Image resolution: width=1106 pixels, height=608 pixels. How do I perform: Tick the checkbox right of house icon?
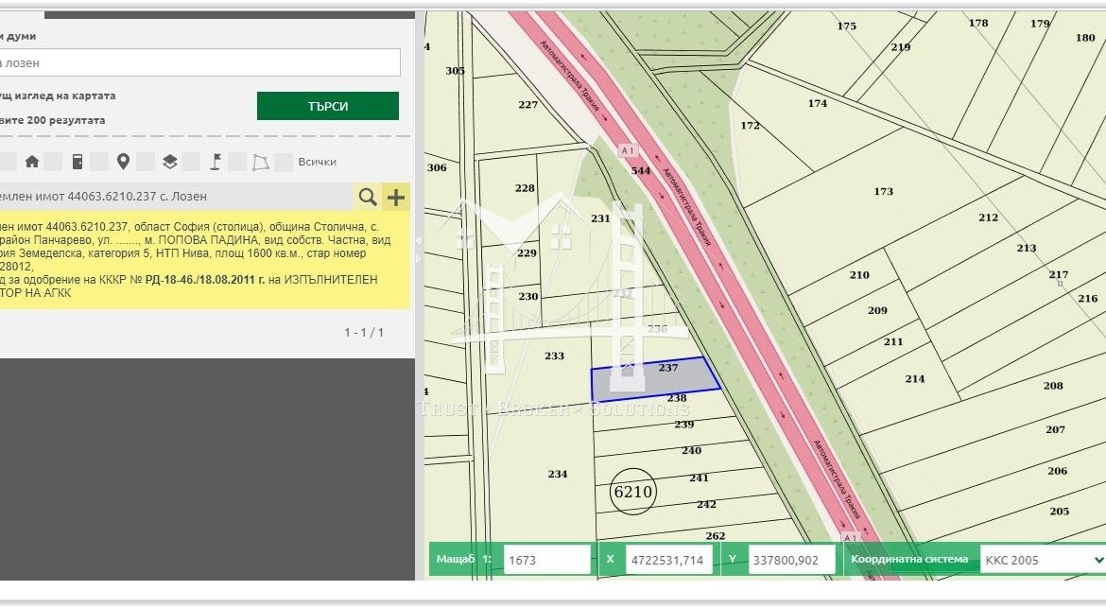click(x=54, y=162)
